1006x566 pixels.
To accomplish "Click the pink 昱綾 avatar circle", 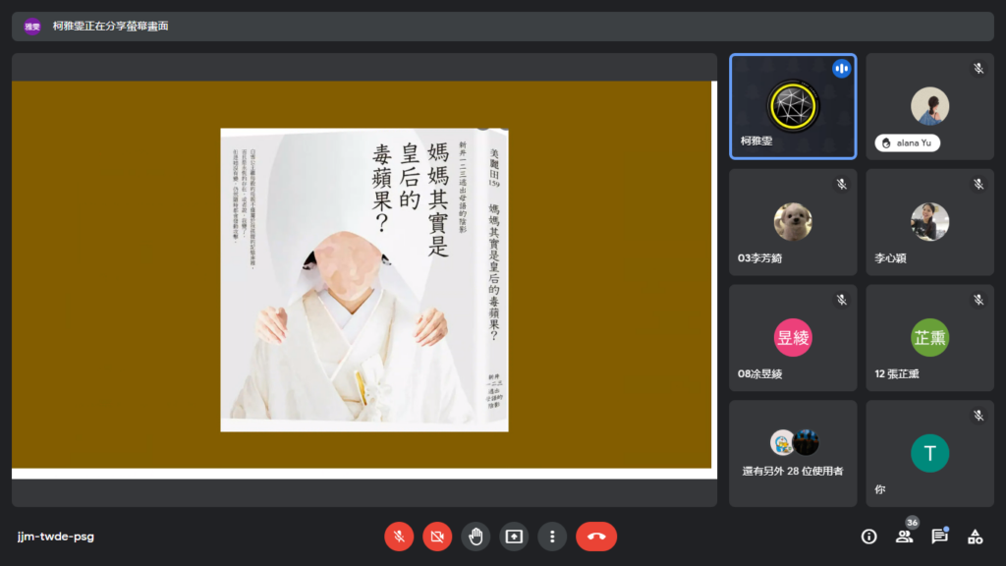I will pyautogui.click(x=793, y=337).
